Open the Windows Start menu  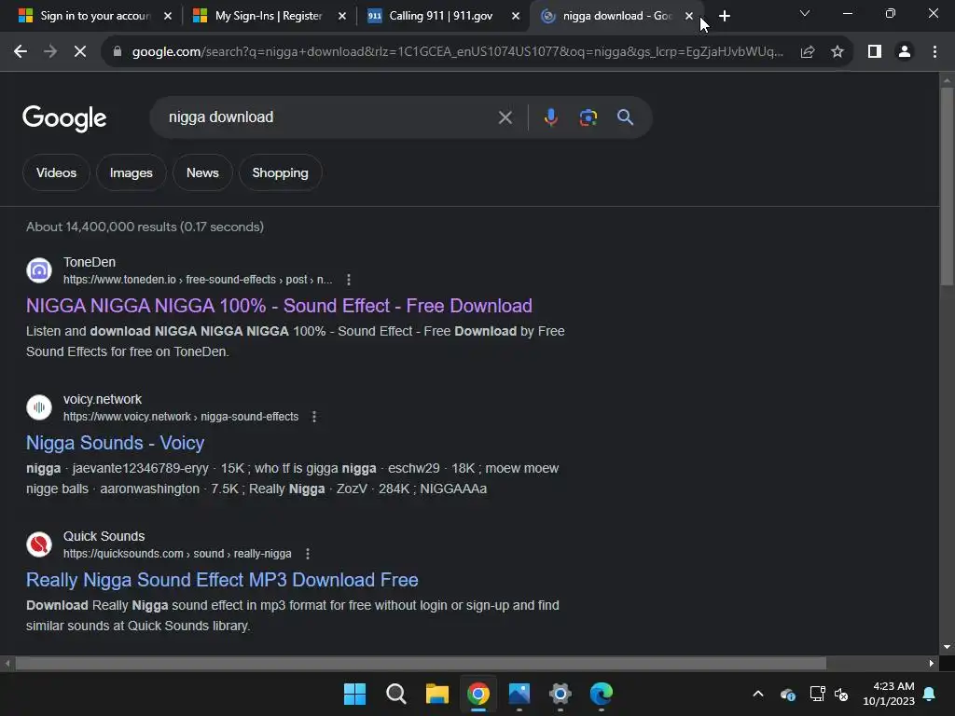tap(354, 694)
